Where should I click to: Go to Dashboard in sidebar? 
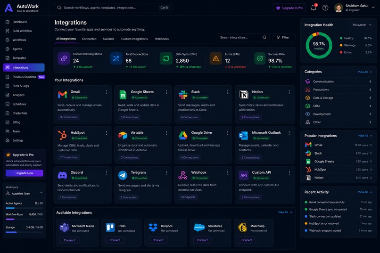pyautogui.click(x=24, y=22)
